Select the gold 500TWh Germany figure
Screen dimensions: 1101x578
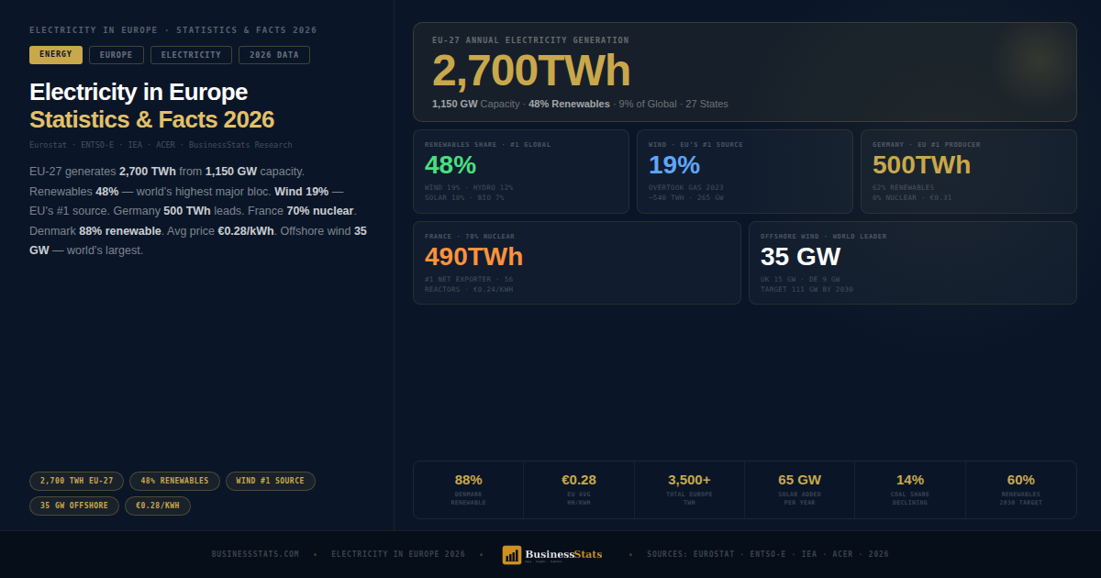pyautogui.click(x=921, y=166)
